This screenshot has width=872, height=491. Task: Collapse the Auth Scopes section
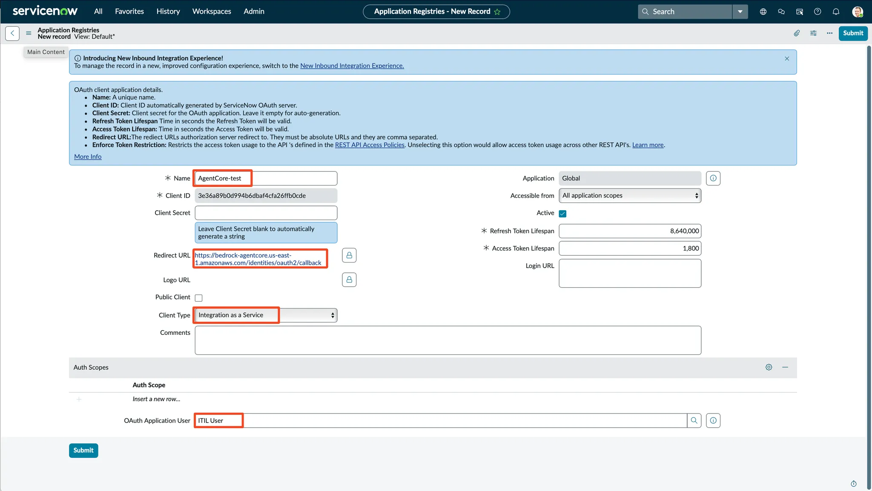pos(785,367)
